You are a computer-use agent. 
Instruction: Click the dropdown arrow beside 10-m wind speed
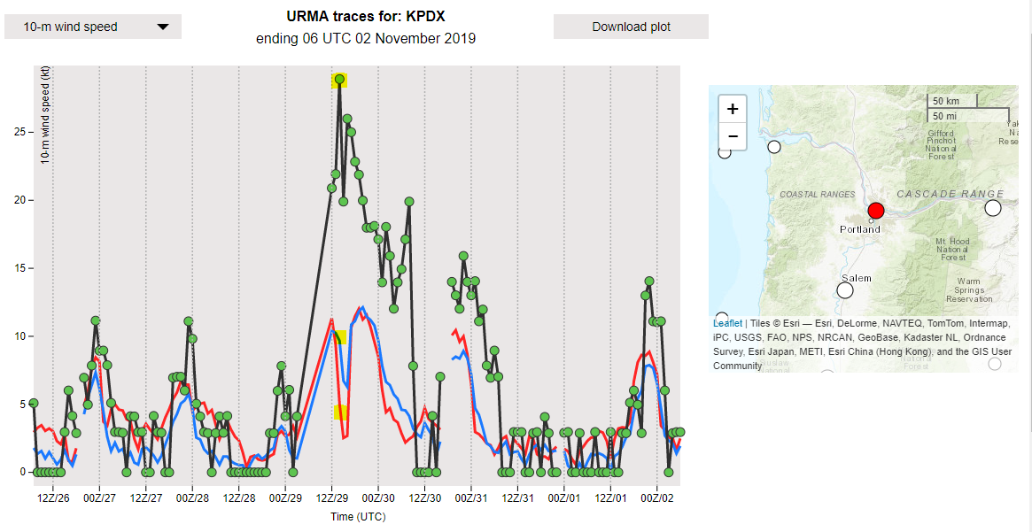[163, 27]
